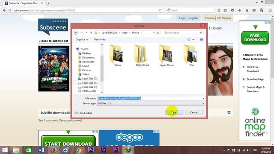Click Superhero Movie poster image
The height and width of the screenshot is (154, 274).
(54, 68)
